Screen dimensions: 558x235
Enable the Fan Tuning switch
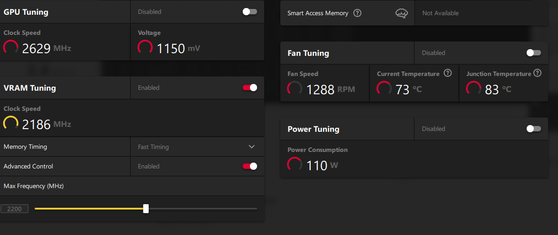pos(534,53)
